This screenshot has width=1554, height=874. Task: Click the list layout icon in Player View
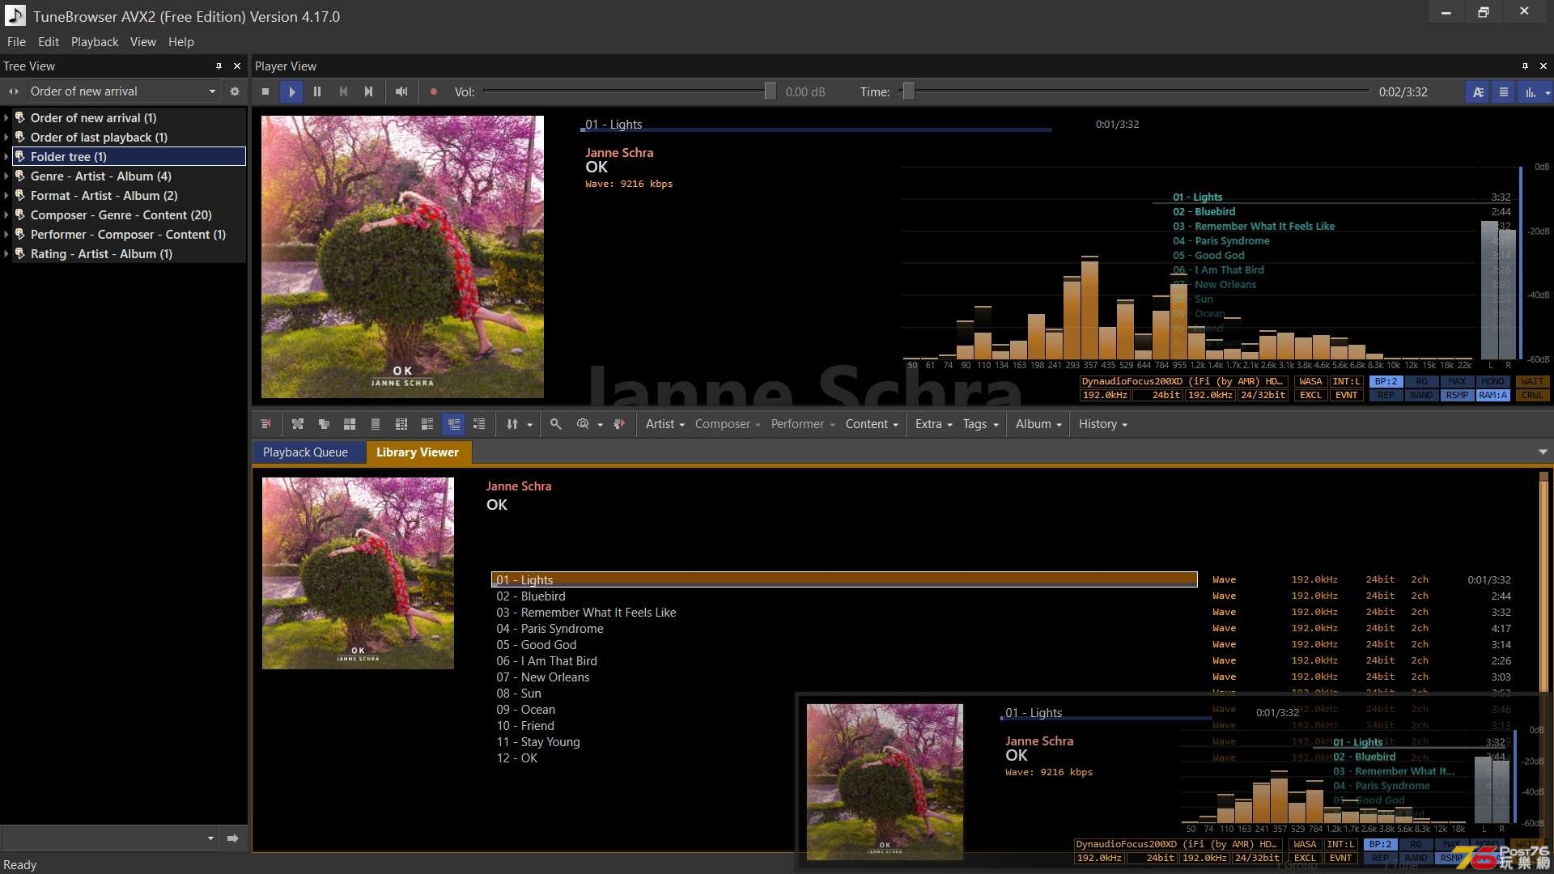point(1504,92)
